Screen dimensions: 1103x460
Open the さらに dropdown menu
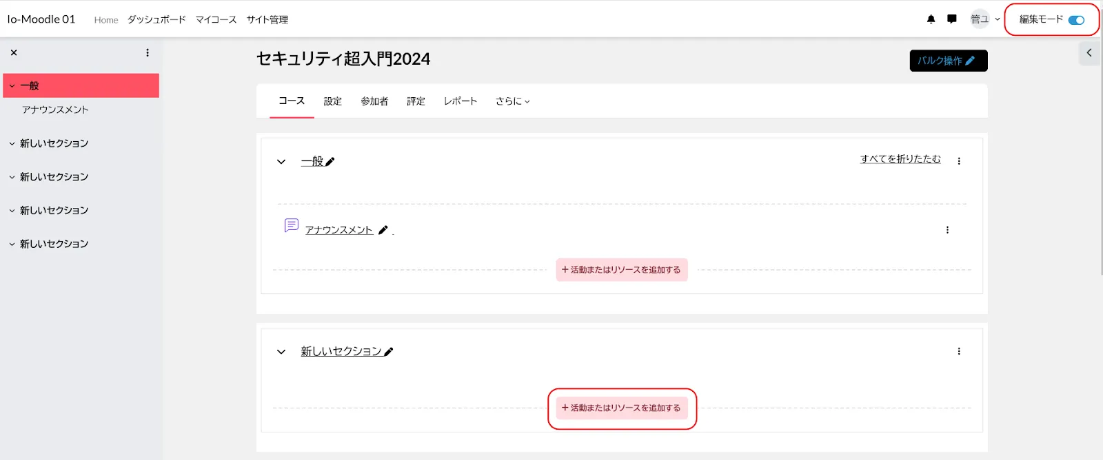tap(512, 101)
